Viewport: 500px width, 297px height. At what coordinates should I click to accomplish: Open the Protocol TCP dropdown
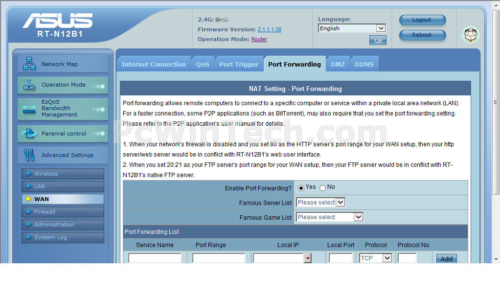coord(375,258)
